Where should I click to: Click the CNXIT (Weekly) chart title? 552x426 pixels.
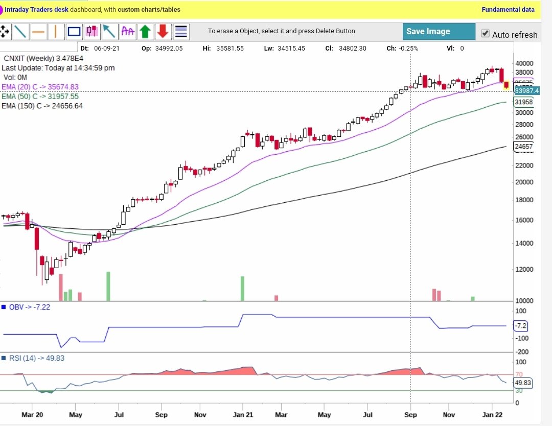click(x=43, y=58)
